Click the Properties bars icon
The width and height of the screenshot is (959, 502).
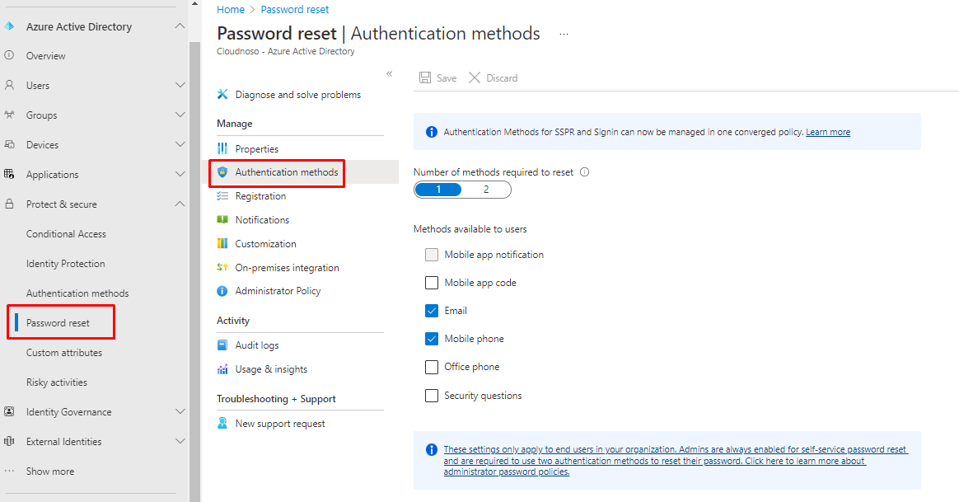point(222,149)
